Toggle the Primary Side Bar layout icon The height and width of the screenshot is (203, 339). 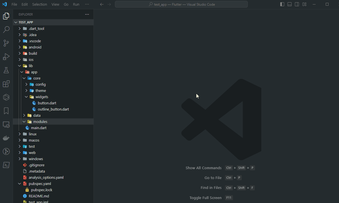(282, 4)
